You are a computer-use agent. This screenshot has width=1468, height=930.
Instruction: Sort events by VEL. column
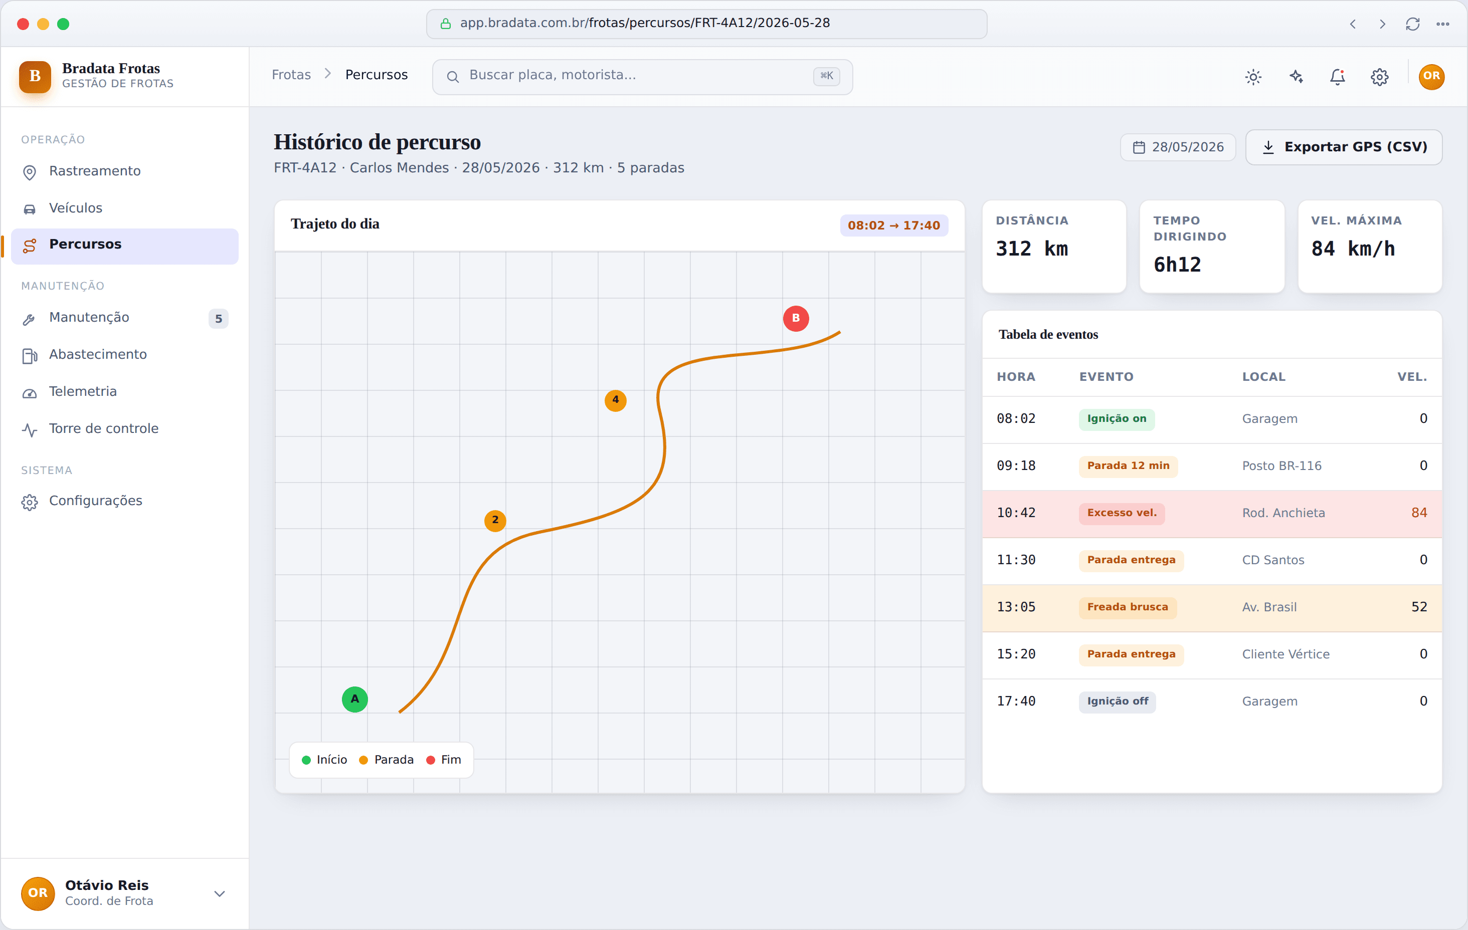point(1412,377)
